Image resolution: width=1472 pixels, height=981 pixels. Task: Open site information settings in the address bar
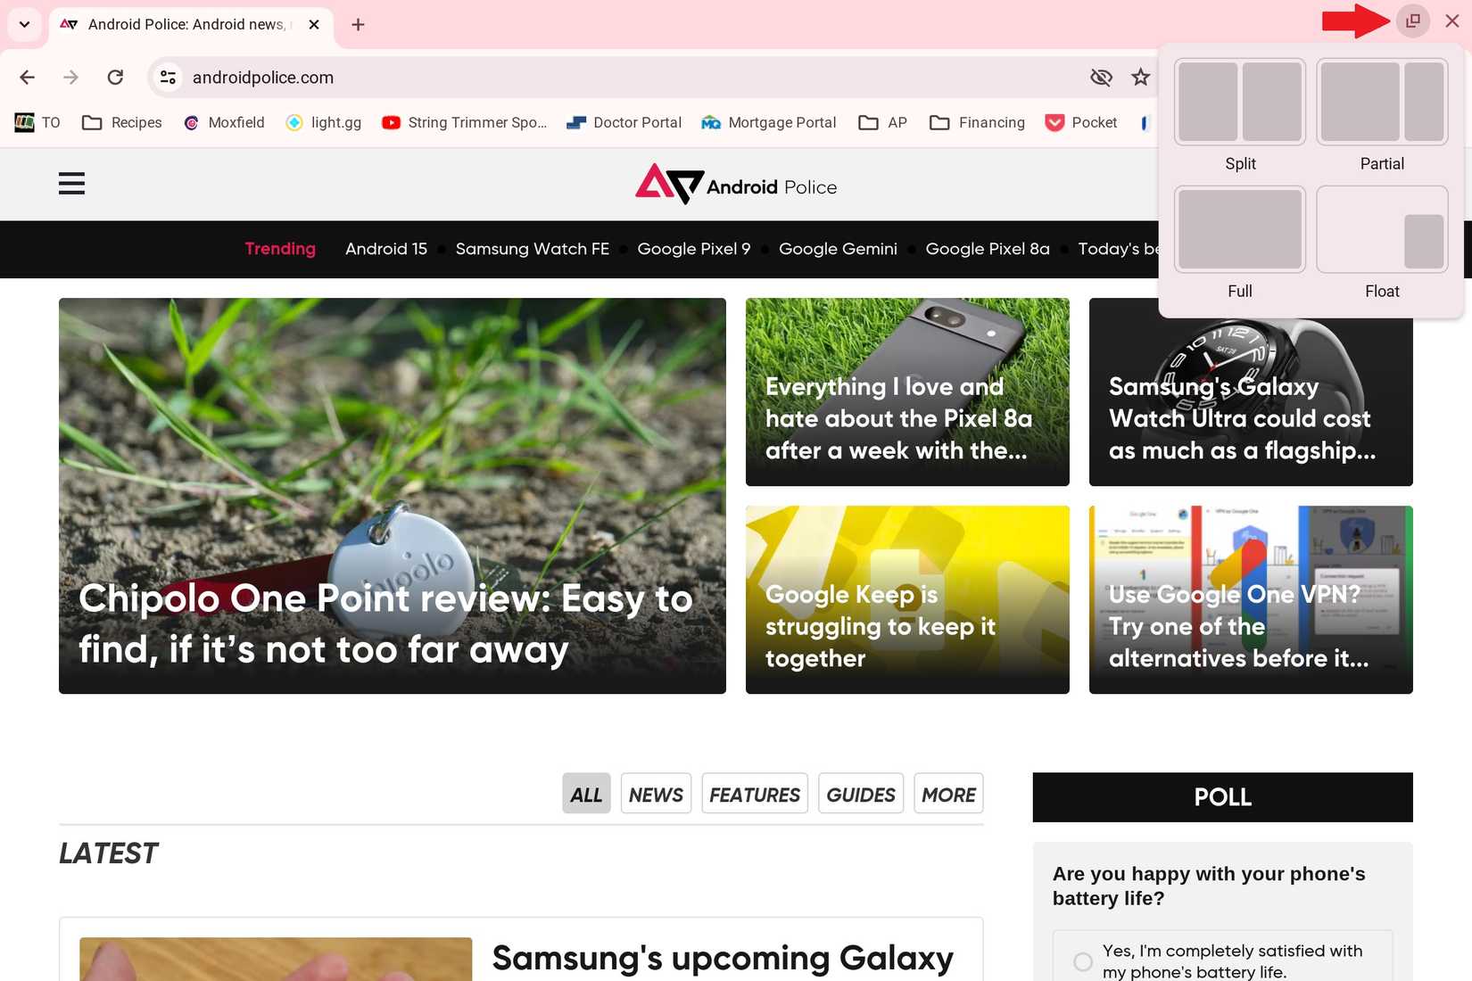tap(167, 77)
